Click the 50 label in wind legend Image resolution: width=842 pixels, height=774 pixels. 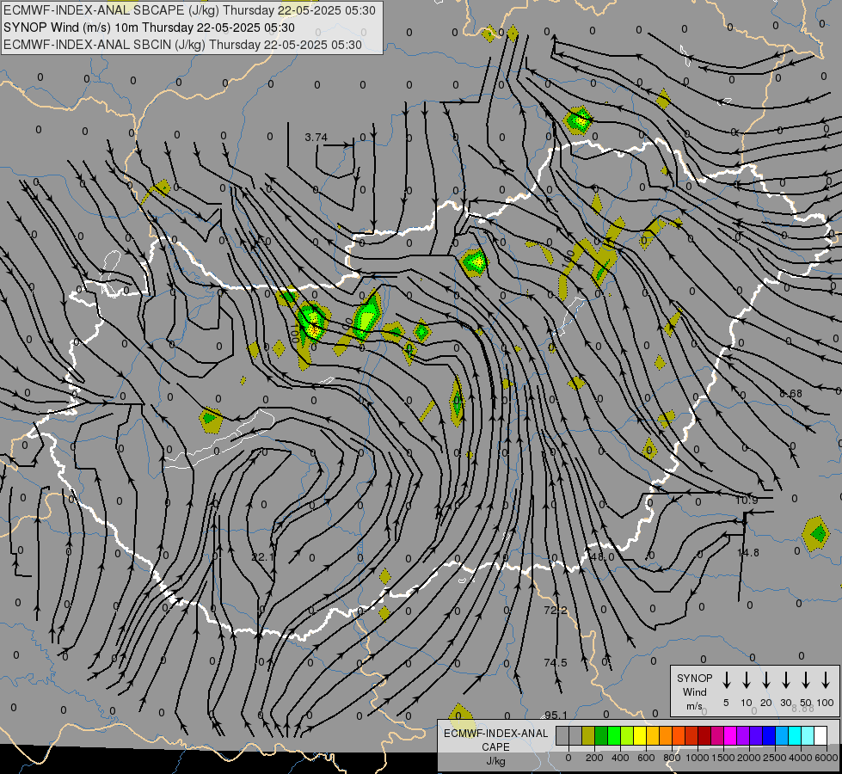pyautogui.click(x=806, y=703)
